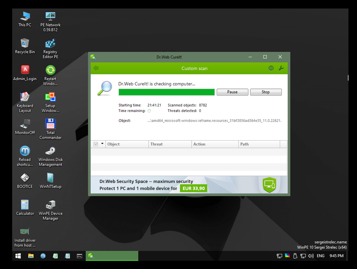Launch Registry Editor PE shortcut
The width and height of the screenshot is (357, 269).
tap(50, 49)
